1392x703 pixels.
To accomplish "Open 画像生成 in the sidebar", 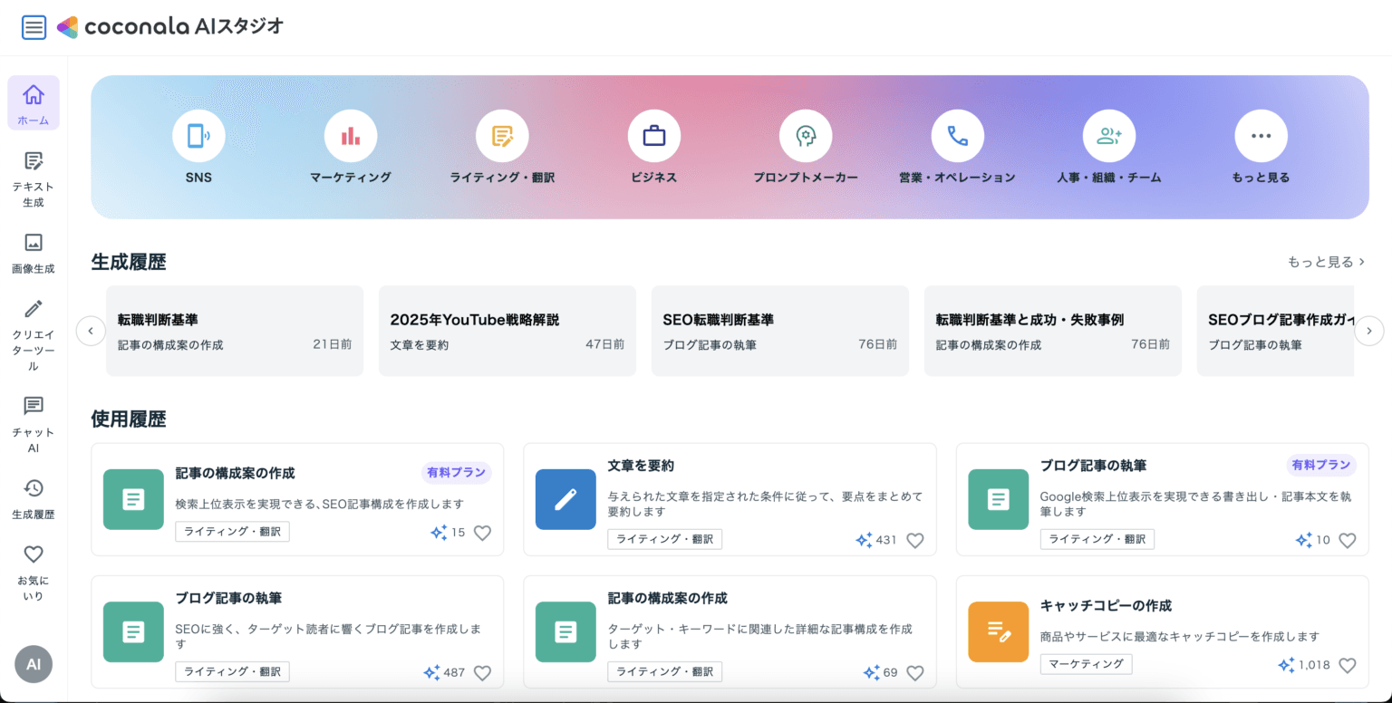I will coord(34,251).
